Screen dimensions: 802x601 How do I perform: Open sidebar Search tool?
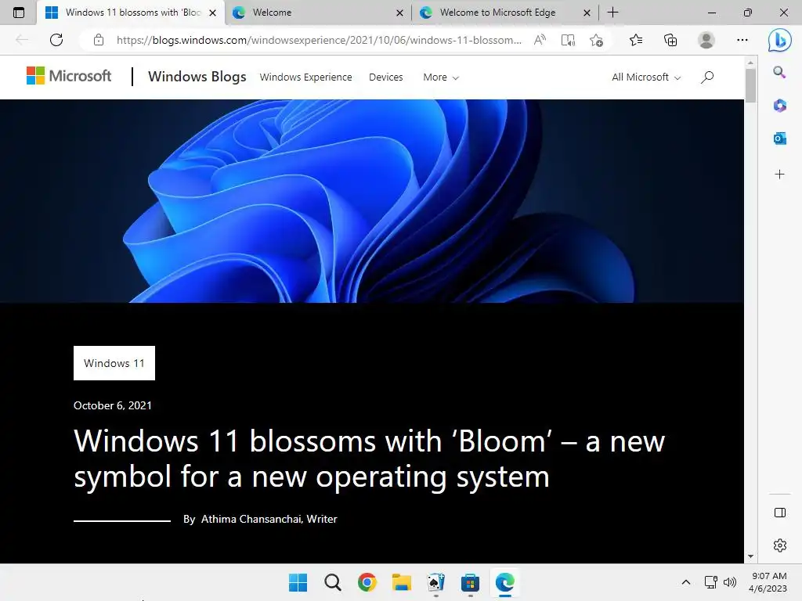779,72
